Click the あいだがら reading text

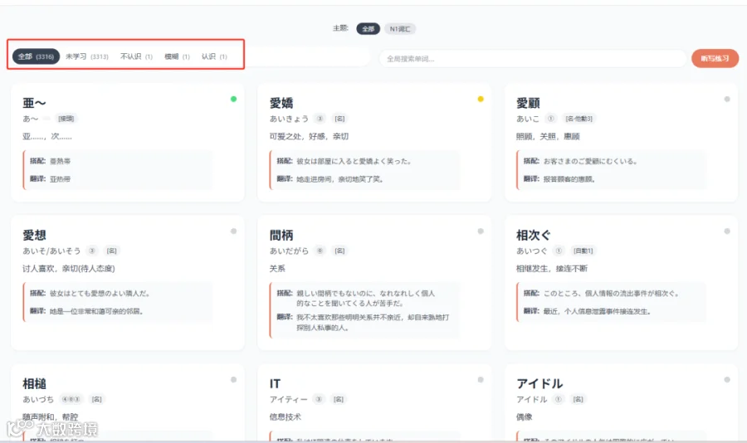[289, 251]
